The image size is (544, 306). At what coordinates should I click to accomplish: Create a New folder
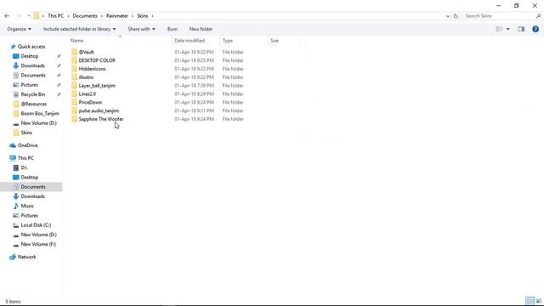pos(201,29)
